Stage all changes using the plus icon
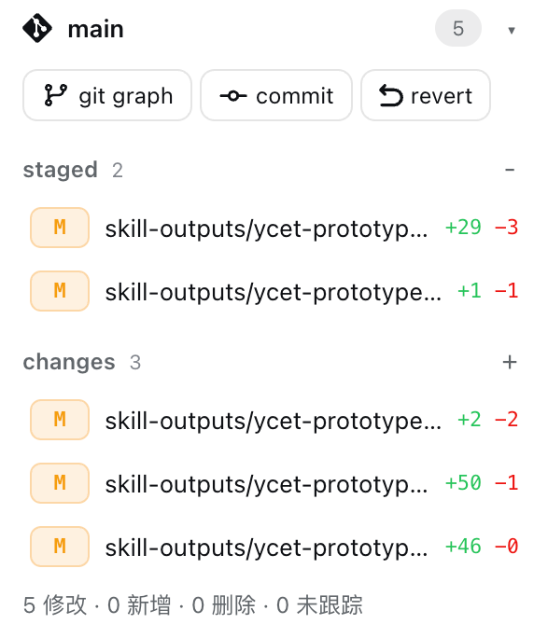The image size is (534, 638). (510, 362)
